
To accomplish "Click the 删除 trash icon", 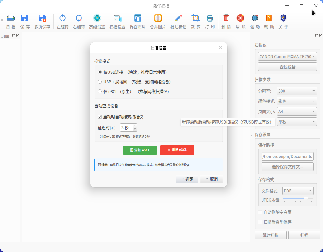I will [x=226, y=18].
